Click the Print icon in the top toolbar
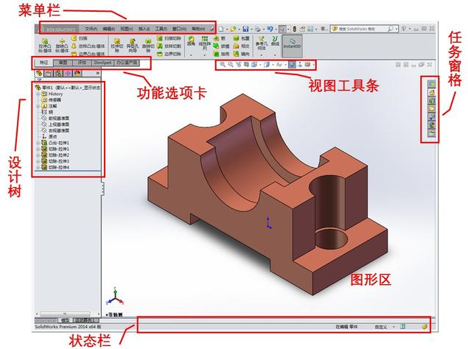This screenshot has width=468, height=349. coord(257,29)
